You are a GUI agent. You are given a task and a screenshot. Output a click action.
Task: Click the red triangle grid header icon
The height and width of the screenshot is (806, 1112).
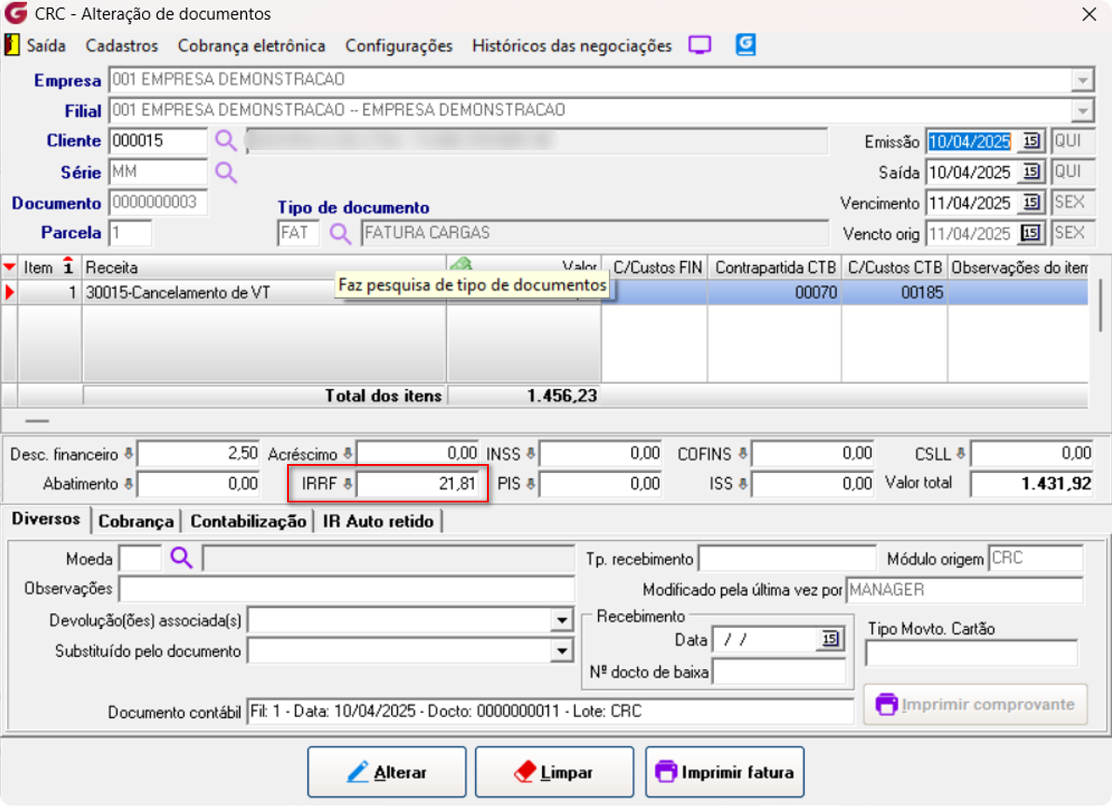pyautogui.click(x=10, y=266)
